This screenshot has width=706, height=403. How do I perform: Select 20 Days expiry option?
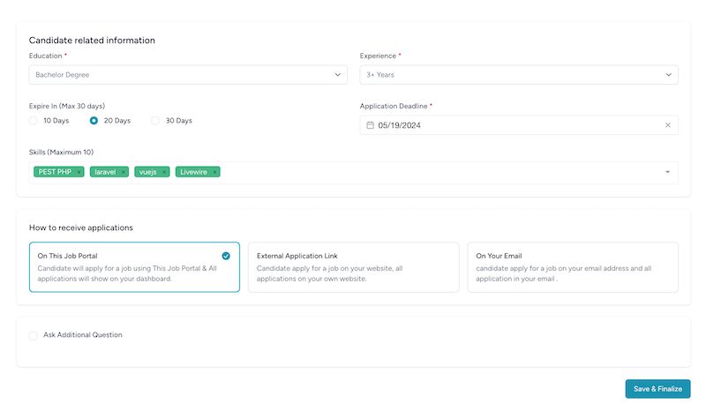[94, 121]
